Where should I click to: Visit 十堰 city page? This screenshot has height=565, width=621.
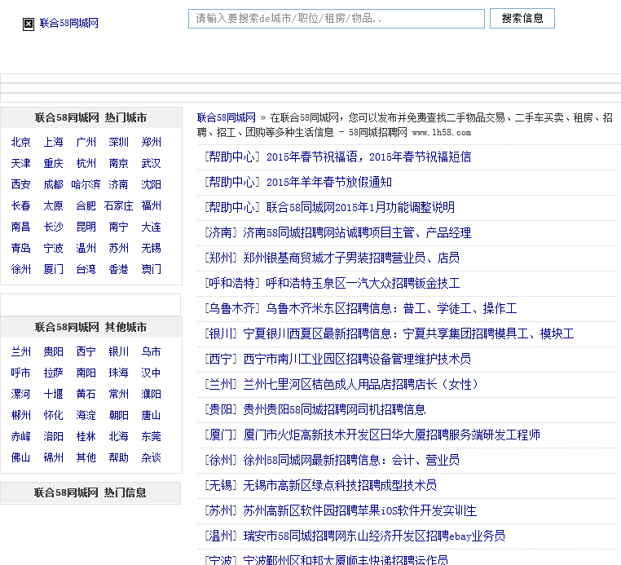pyautogui.click(x=53, y=395)
